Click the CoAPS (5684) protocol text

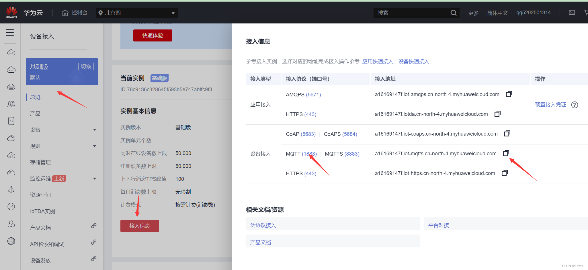tap(341, 134)
